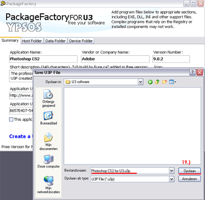Click the Annuleren button

tap(189, 179)
